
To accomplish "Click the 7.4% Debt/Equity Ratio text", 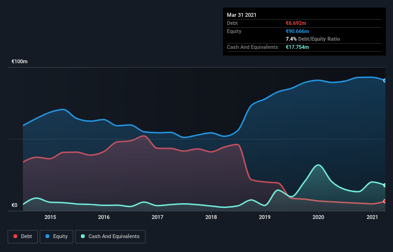I will 313,39.
